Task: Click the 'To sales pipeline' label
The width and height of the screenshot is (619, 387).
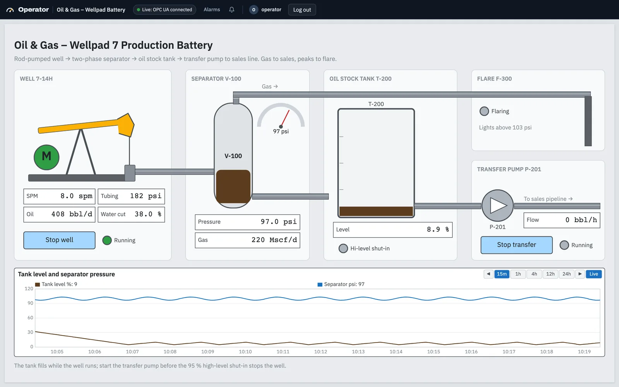Action: click(548, 199)
